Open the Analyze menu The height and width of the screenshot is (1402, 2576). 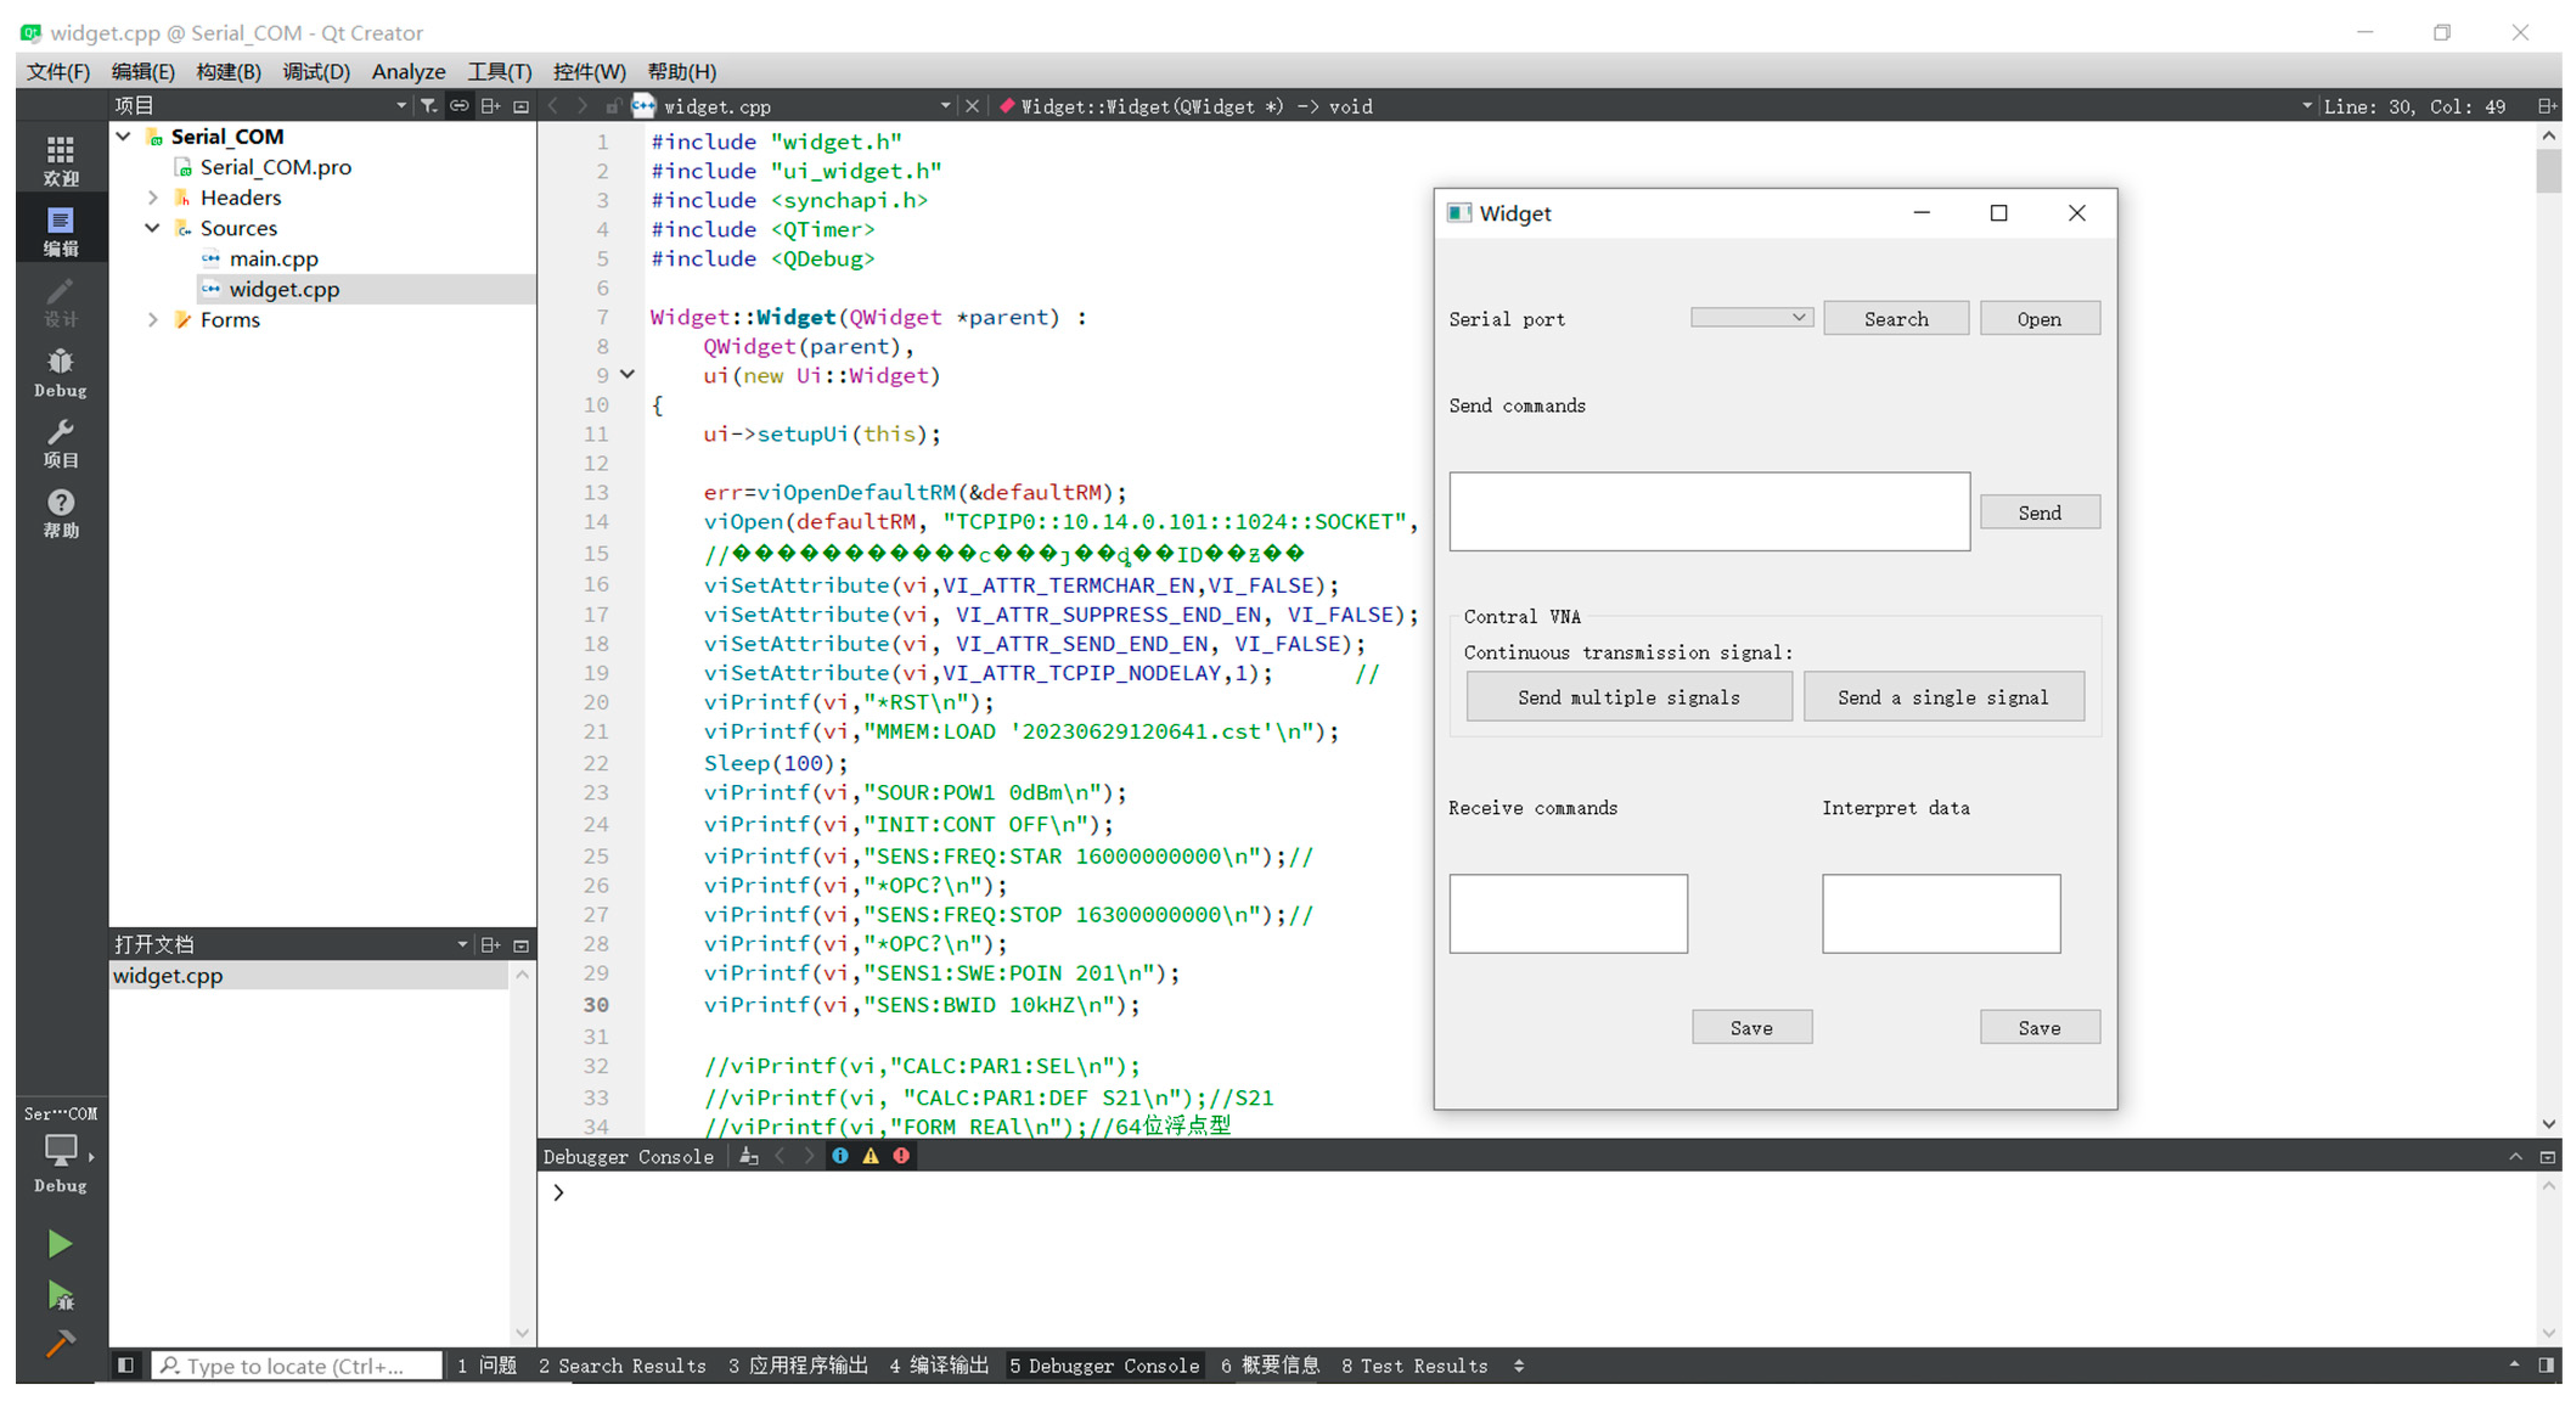tap(408, 72)
